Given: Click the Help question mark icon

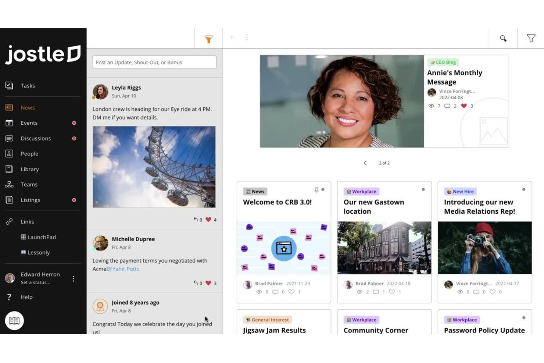Looking at the screenshot, I should point(9,297).
